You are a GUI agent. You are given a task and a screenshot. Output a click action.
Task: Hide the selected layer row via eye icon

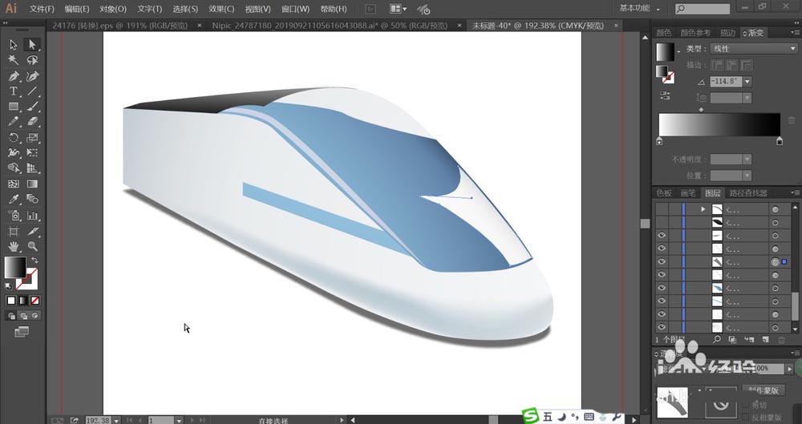(662, 262)
